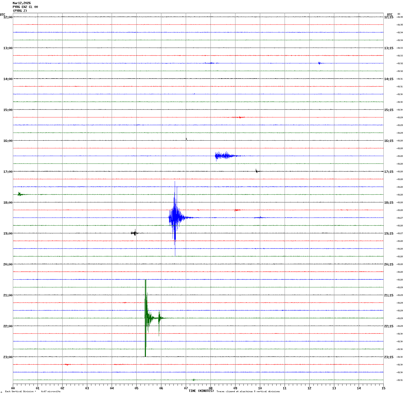This screenshot has height=395, width=404.
Task: Click the small blue event near minute 12 on the 13:30 trace
Action: click(319, 63)
